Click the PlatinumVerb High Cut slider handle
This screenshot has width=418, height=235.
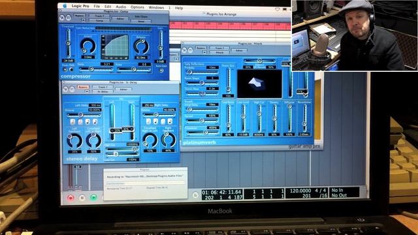[259, 114]
